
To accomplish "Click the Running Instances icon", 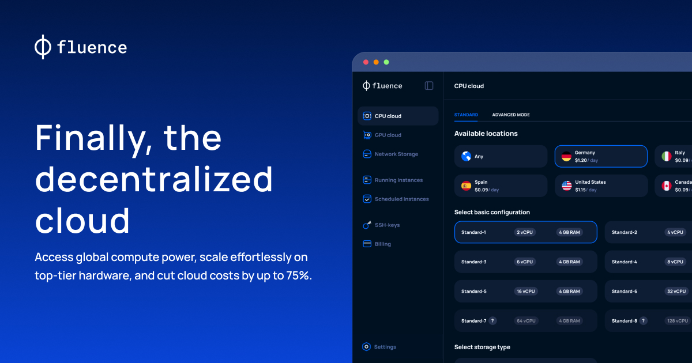I will pos(367,180).
